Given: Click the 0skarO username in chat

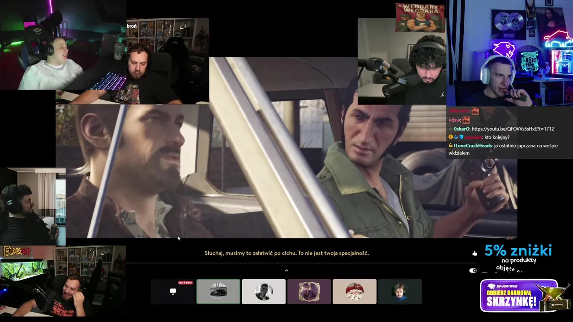Looking at the screenshot, I should tap(461, 129).
